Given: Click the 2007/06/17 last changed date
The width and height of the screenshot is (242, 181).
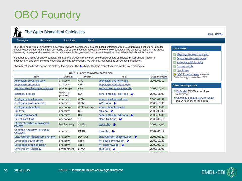Looking at the screenshot, I should coord(157,131).
